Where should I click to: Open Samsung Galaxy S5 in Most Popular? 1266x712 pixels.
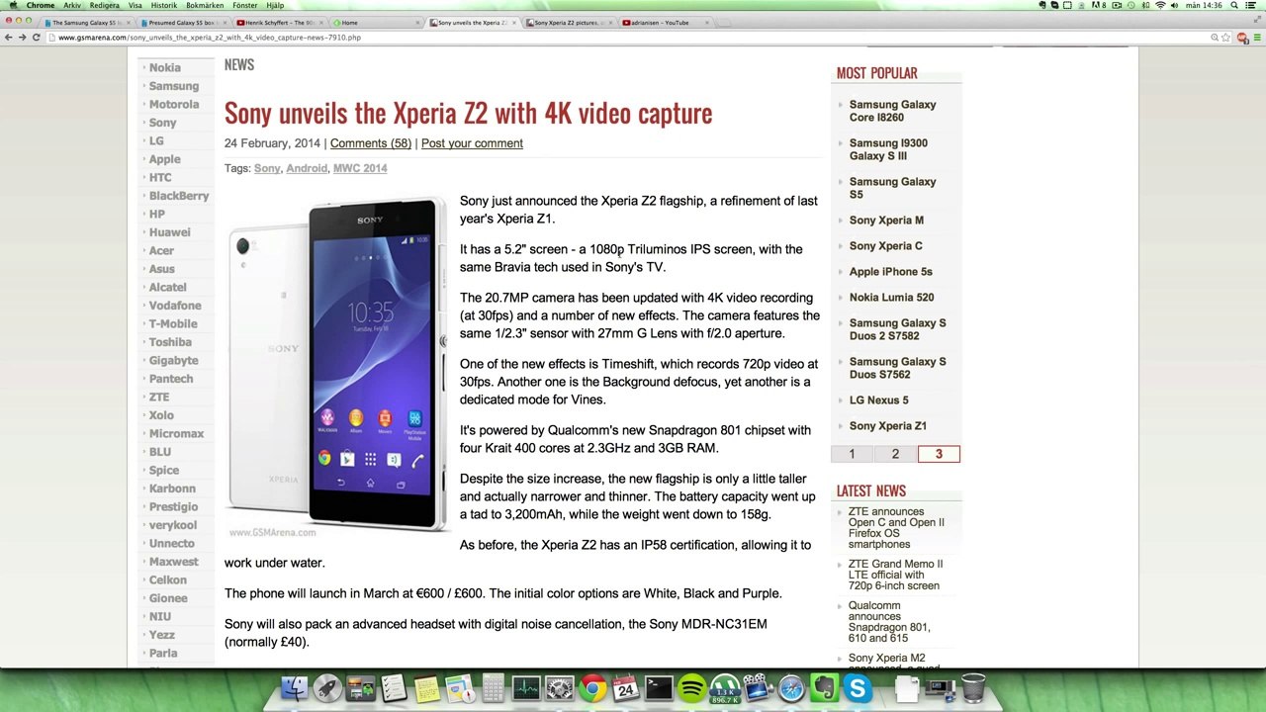pos(892,188)
